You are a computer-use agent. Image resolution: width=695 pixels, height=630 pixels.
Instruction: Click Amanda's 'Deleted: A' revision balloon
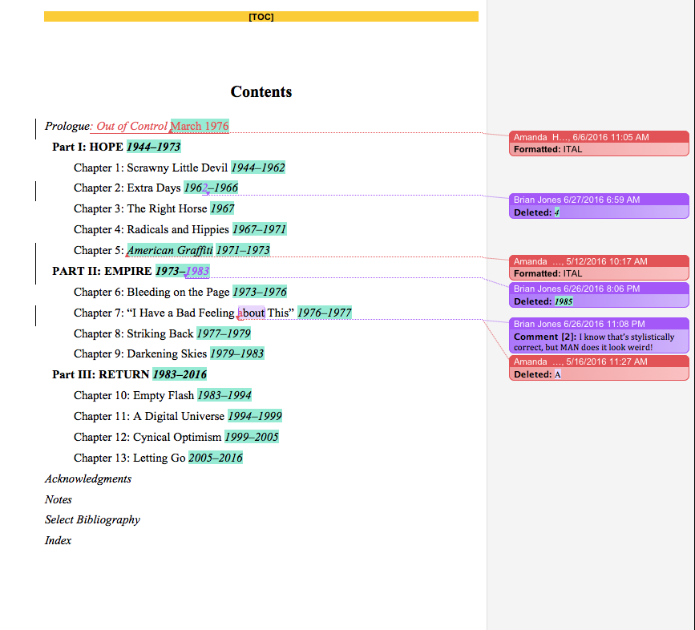pos(599,368)
